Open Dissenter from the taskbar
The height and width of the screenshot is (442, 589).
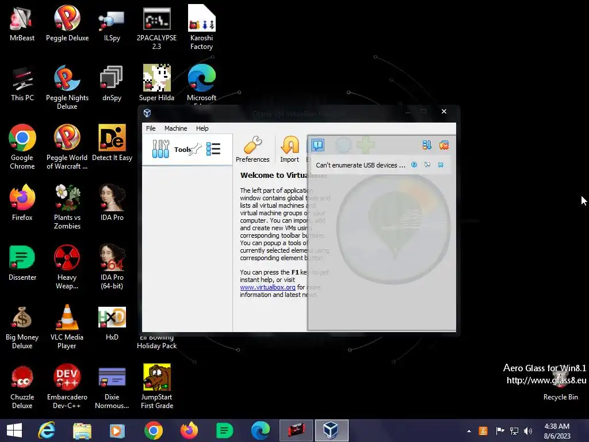pos(225,430)
